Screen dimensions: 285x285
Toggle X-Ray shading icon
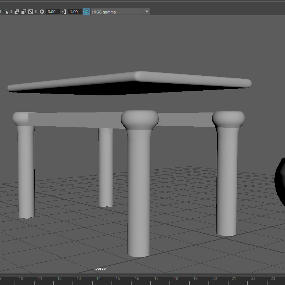pos(17,12)
